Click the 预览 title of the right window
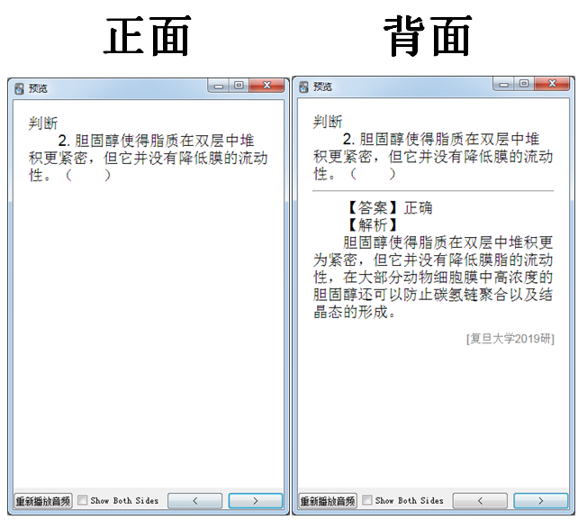578x520 pixels. (322, 87)
